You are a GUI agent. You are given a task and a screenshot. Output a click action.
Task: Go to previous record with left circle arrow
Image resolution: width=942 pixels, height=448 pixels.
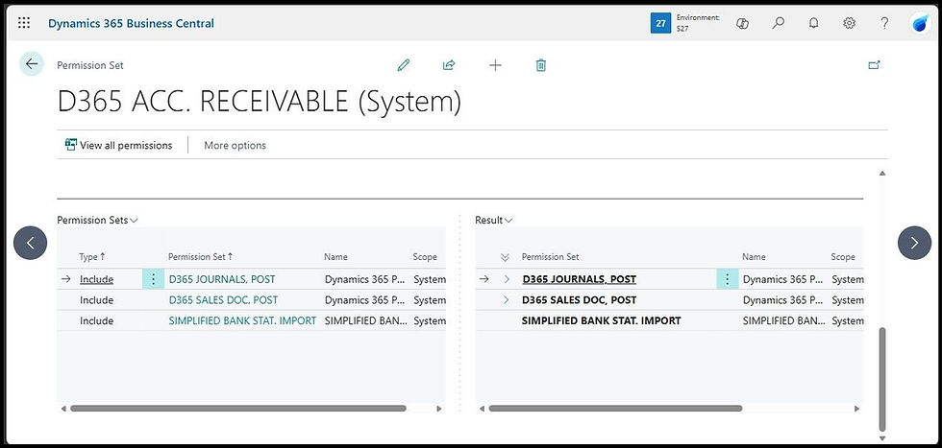tap(30, 243)
